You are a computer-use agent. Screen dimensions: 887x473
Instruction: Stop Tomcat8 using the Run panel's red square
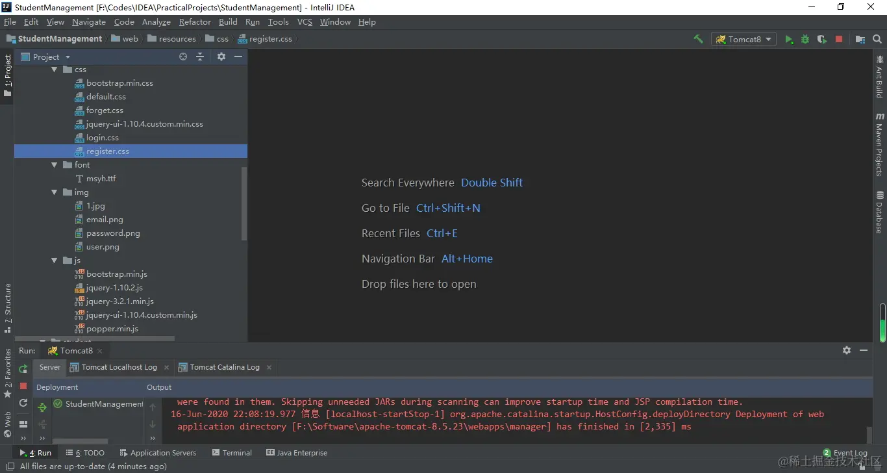[x=23, y=386]
